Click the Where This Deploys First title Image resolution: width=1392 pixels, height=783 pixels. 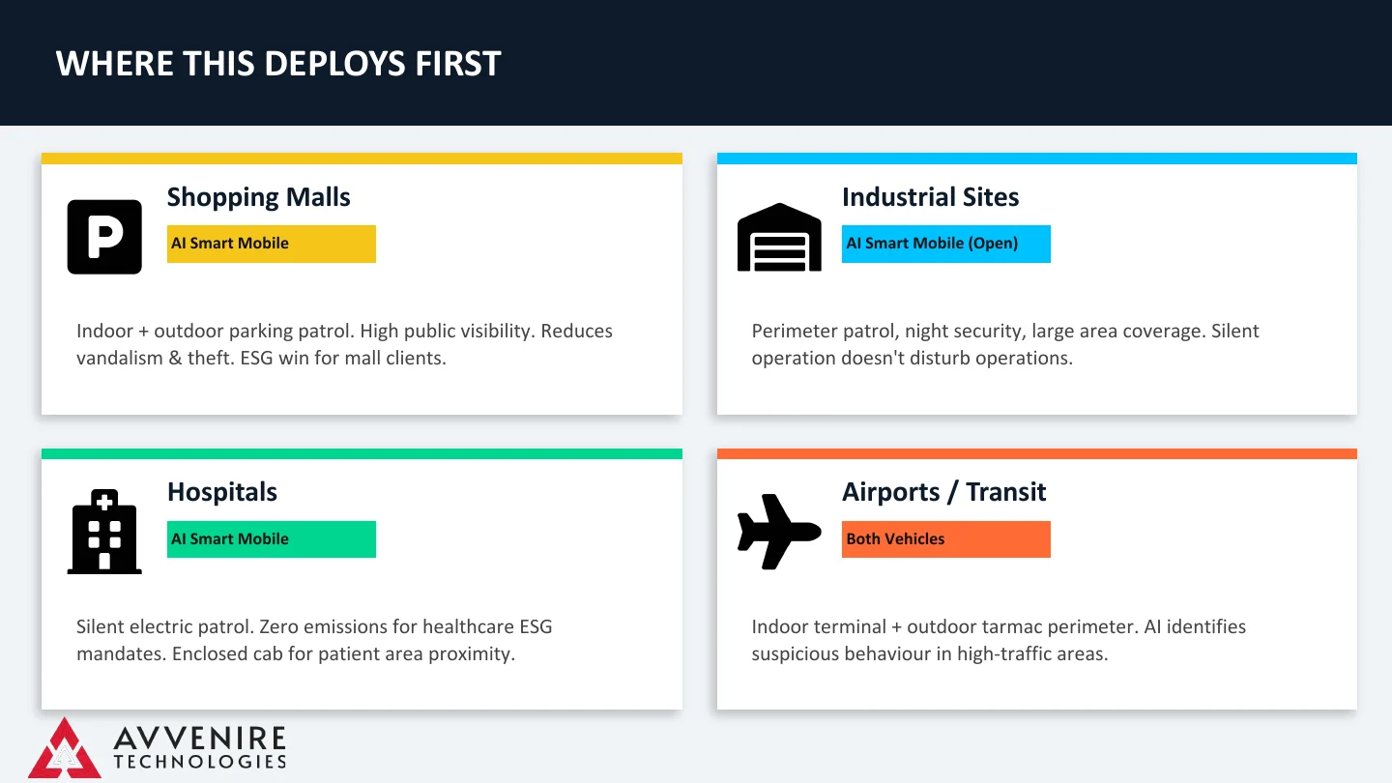tap(278, 64)
